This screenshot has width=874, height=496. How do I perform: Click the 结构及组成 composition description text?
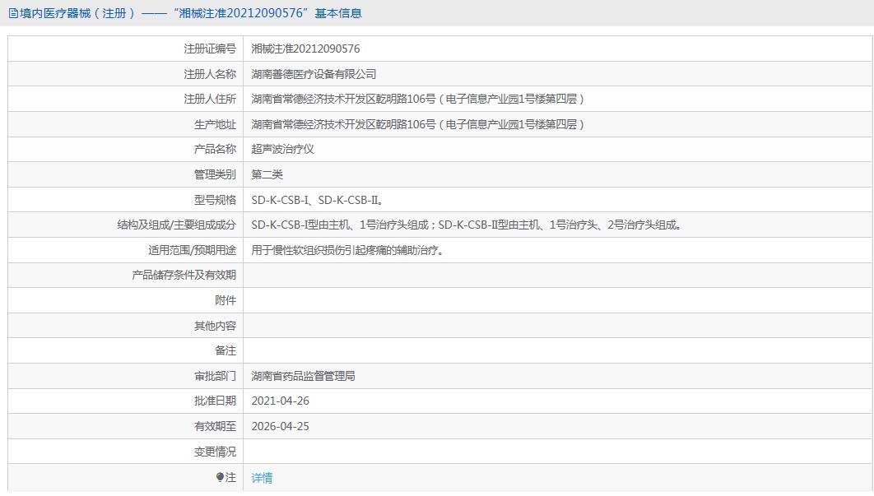466,225
